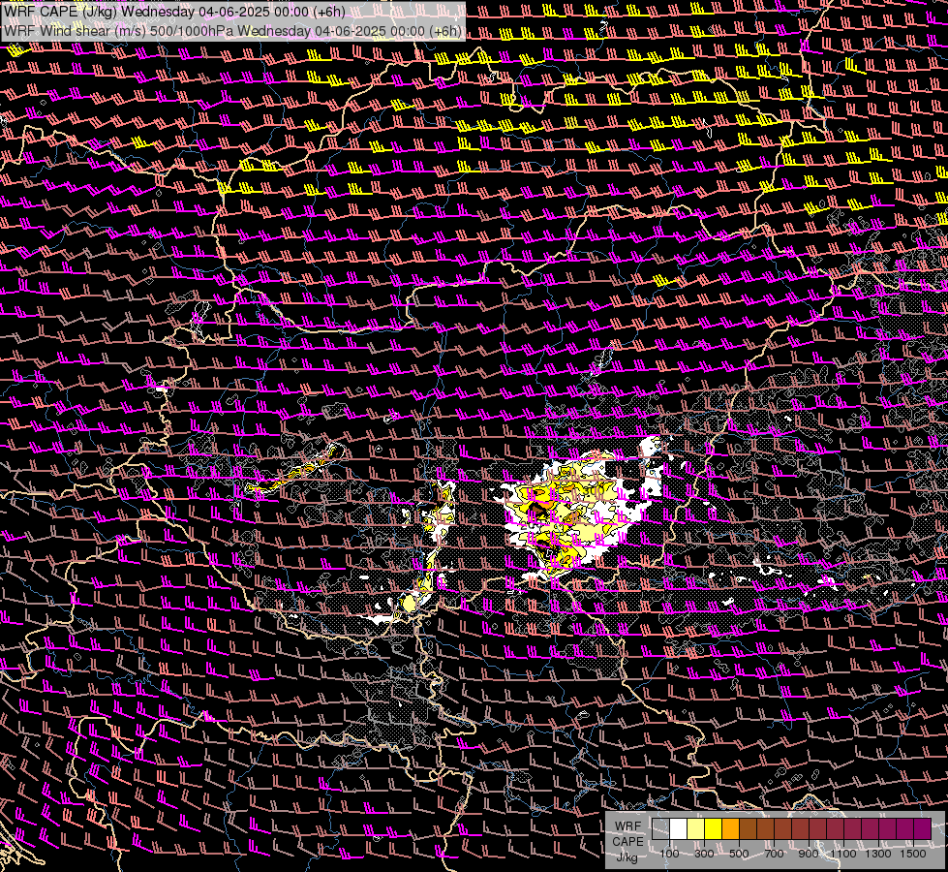Click the WRF Wind shear 500/1000hPa title line
The image size is (948, 872).
click(233, 31)
